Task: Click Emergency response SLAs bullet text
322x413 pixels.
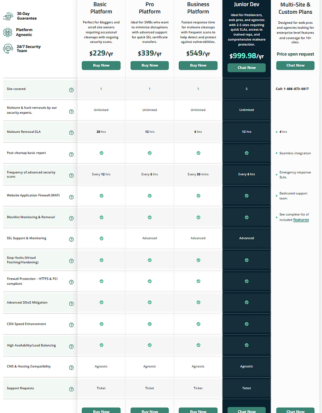Action: pos(295,175)
